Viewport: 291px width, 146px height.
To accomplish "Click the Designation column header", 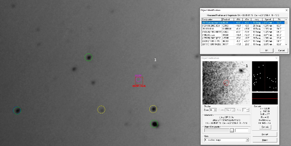I will (212, 19).
